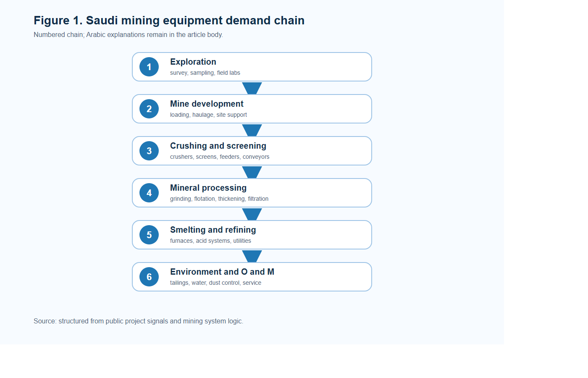This screenshot has width=588, height=378.
Task: Click the Figure 1 title text
Action: pyautogui.click(x=169, y=21)
